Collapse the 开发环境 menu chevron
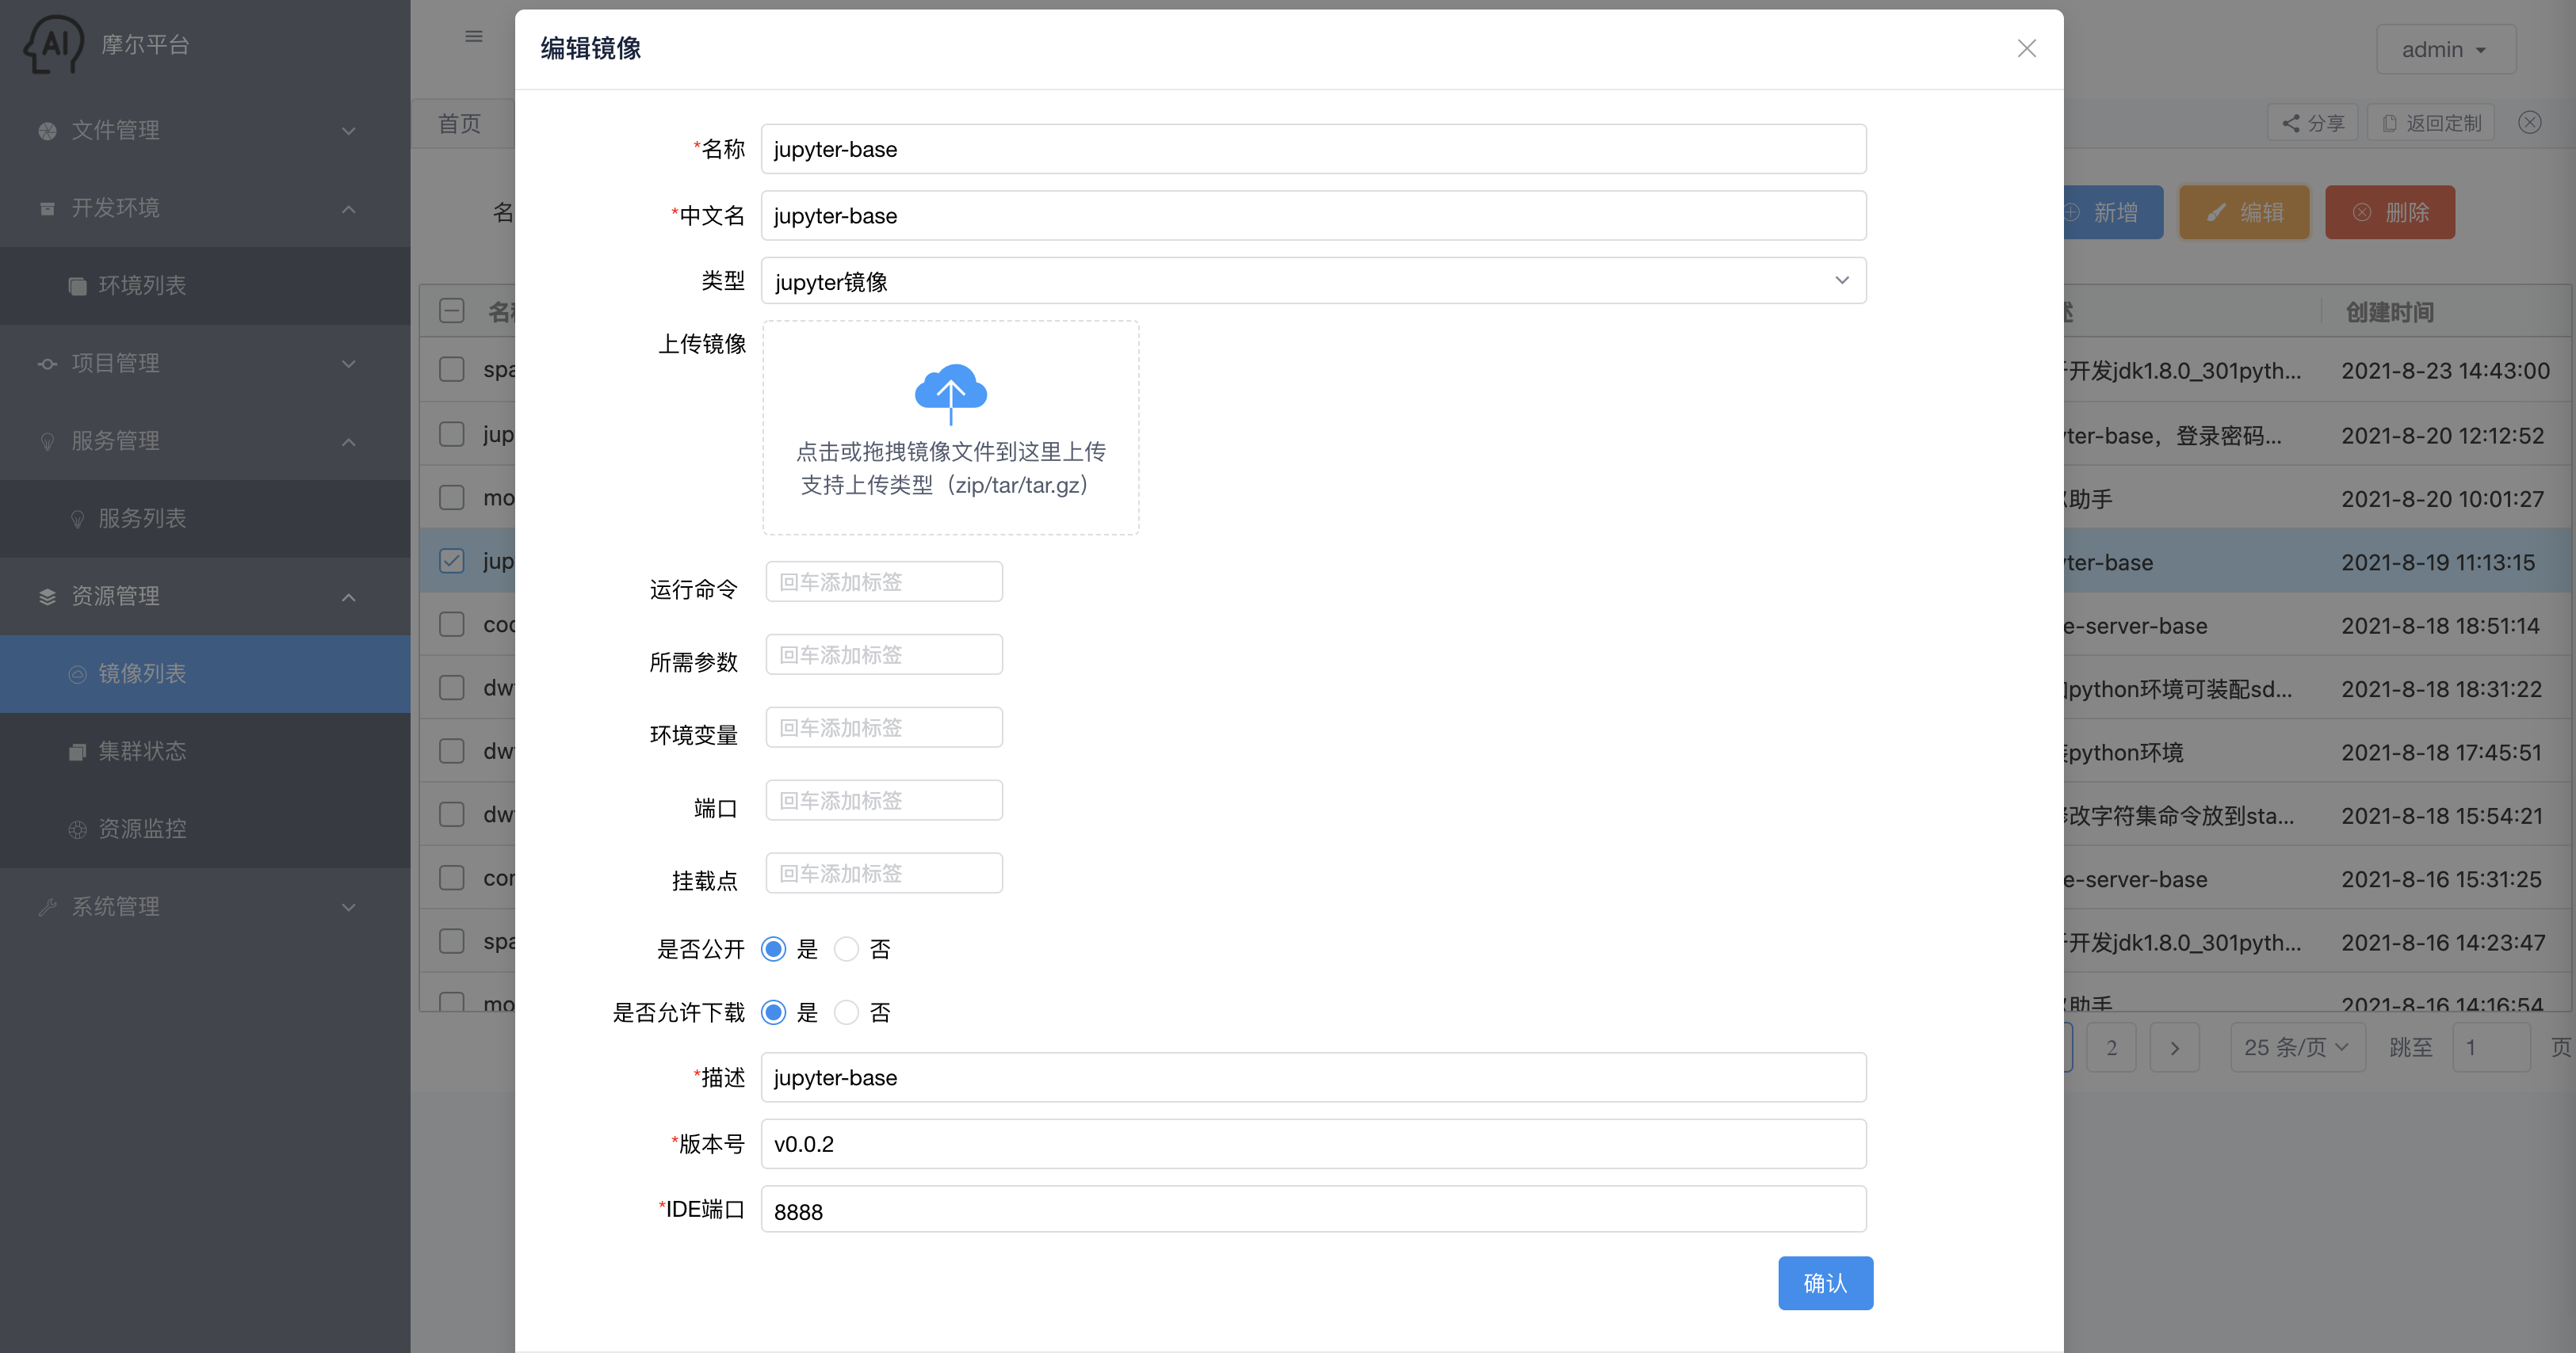The image size is (2576, 1353). (348, 209)
